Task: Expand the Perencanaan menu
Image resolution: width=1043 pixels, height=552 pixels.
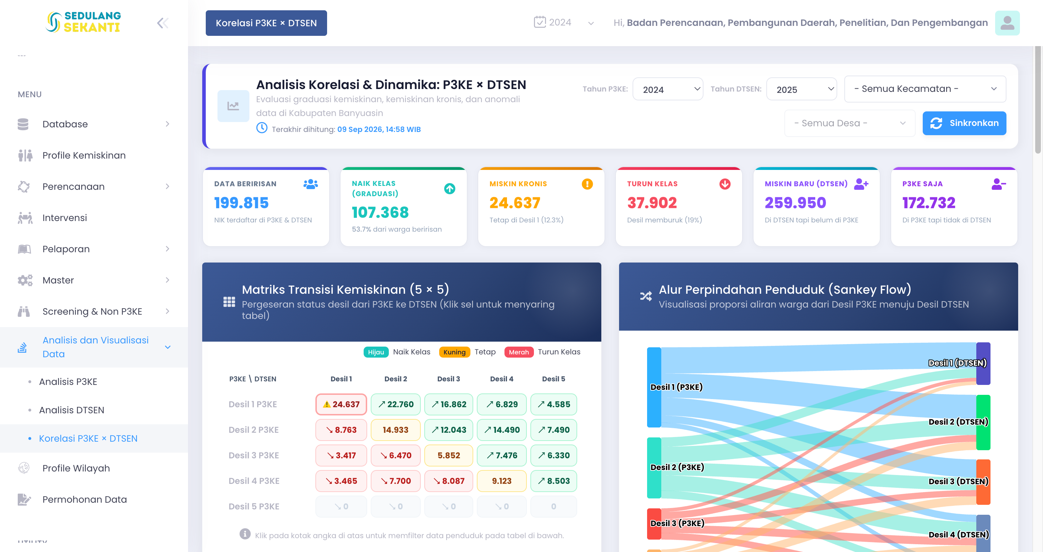Action: 94,187
